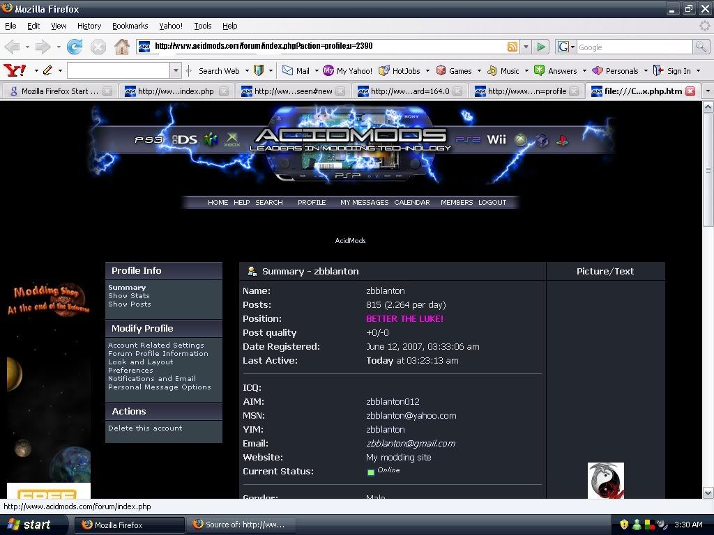Open the File menu
714x535 pixels.
pyautogui.click(x=10, y=26)
